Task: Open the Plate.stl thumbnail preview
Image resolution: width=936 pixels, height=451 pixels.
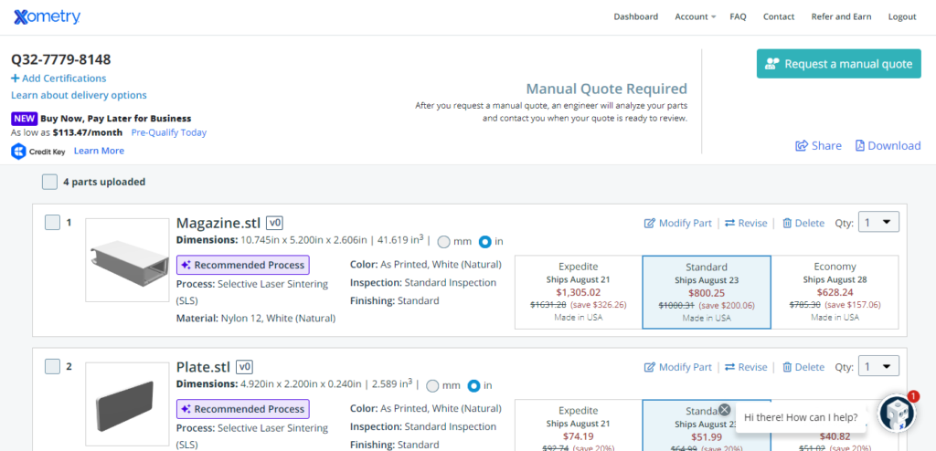Action: pyautogui.click(x=127, y=406)
